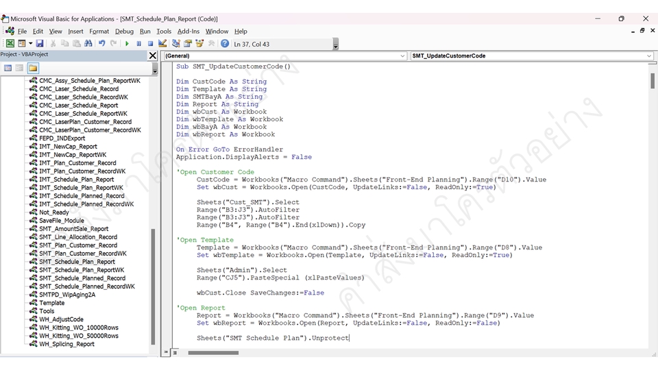Select Template module in project tree
The height and width of the screenshot is (370, 658).
pyautogui.click(x=52, y=303)
